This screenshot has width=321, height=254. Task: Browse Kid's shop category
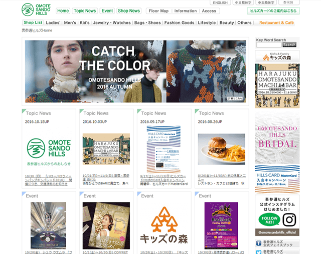85,22
